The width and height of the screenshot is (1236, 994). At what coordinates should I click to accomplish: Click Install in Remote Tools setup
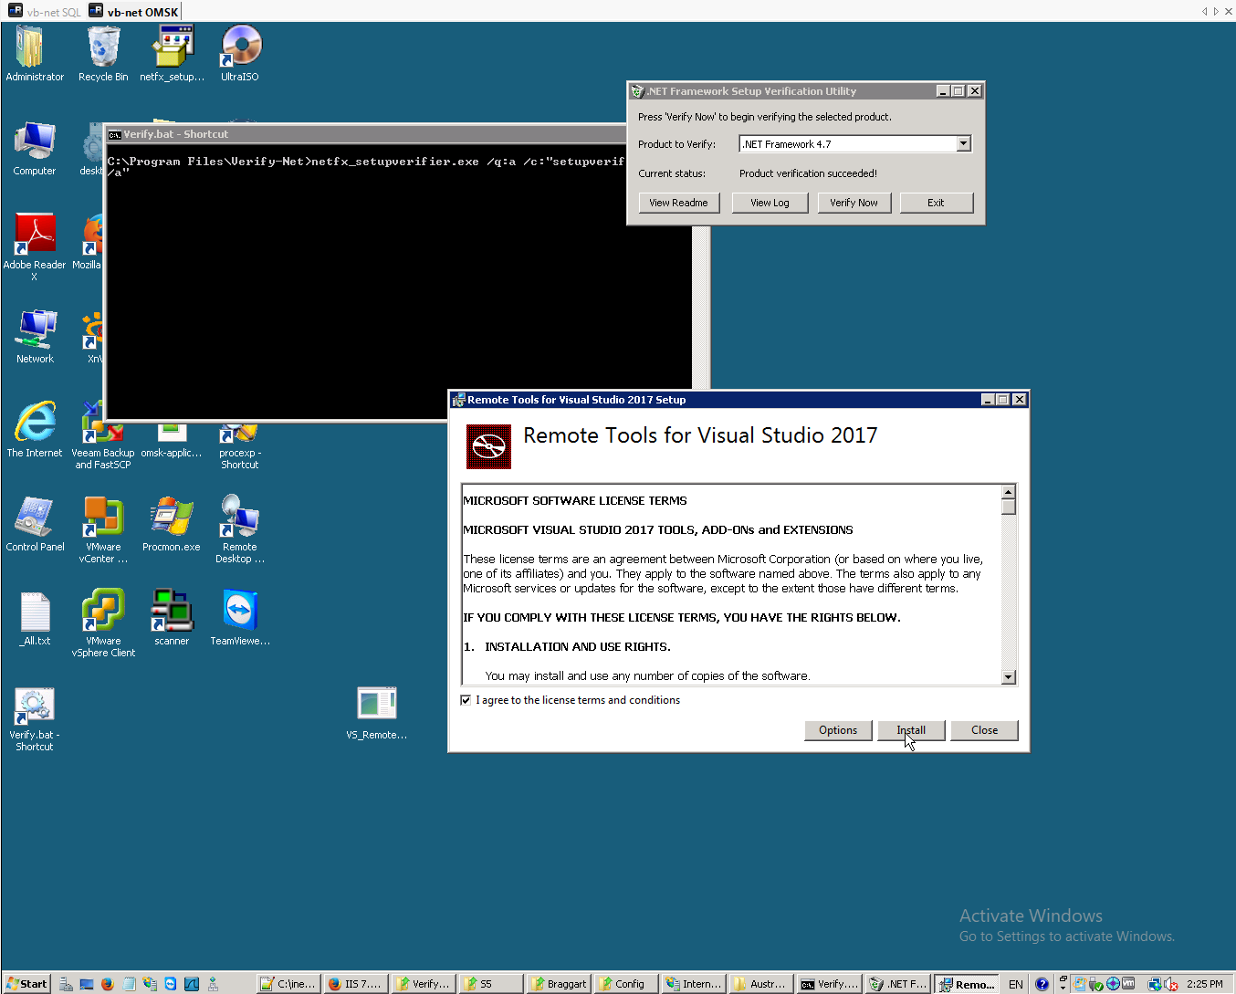(911, 730)
